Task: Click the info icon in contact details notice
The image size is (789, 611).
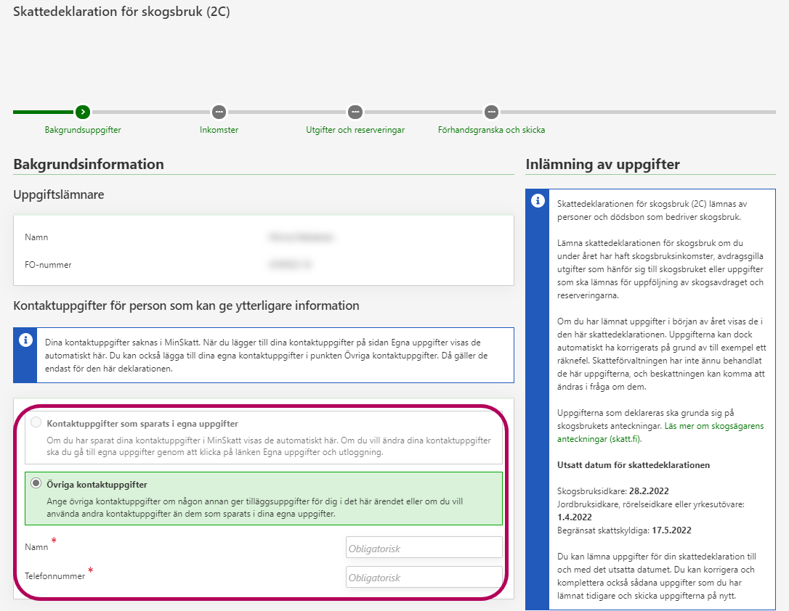Action: (x=25, y=340)
